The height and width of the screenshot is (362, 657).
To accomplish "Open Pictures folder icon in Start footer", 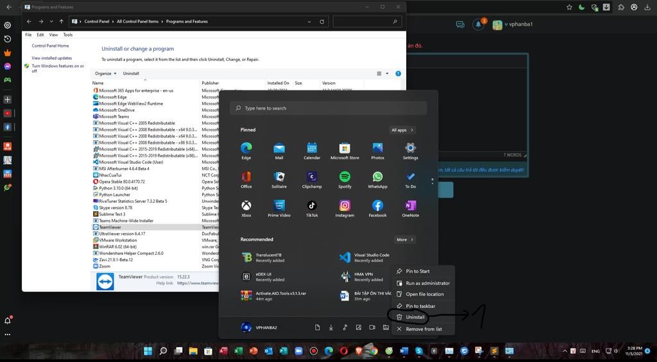I will pyautogui.click(x=359, y=327).
